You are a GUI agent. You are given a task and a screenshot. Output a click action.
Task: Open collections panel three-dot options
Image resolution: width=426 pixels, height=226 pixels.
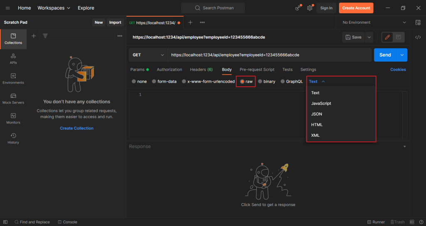point(120,36)
